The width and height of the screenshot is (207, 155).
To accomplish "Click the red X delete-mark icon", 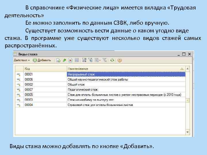I will [x=70, y=60].
